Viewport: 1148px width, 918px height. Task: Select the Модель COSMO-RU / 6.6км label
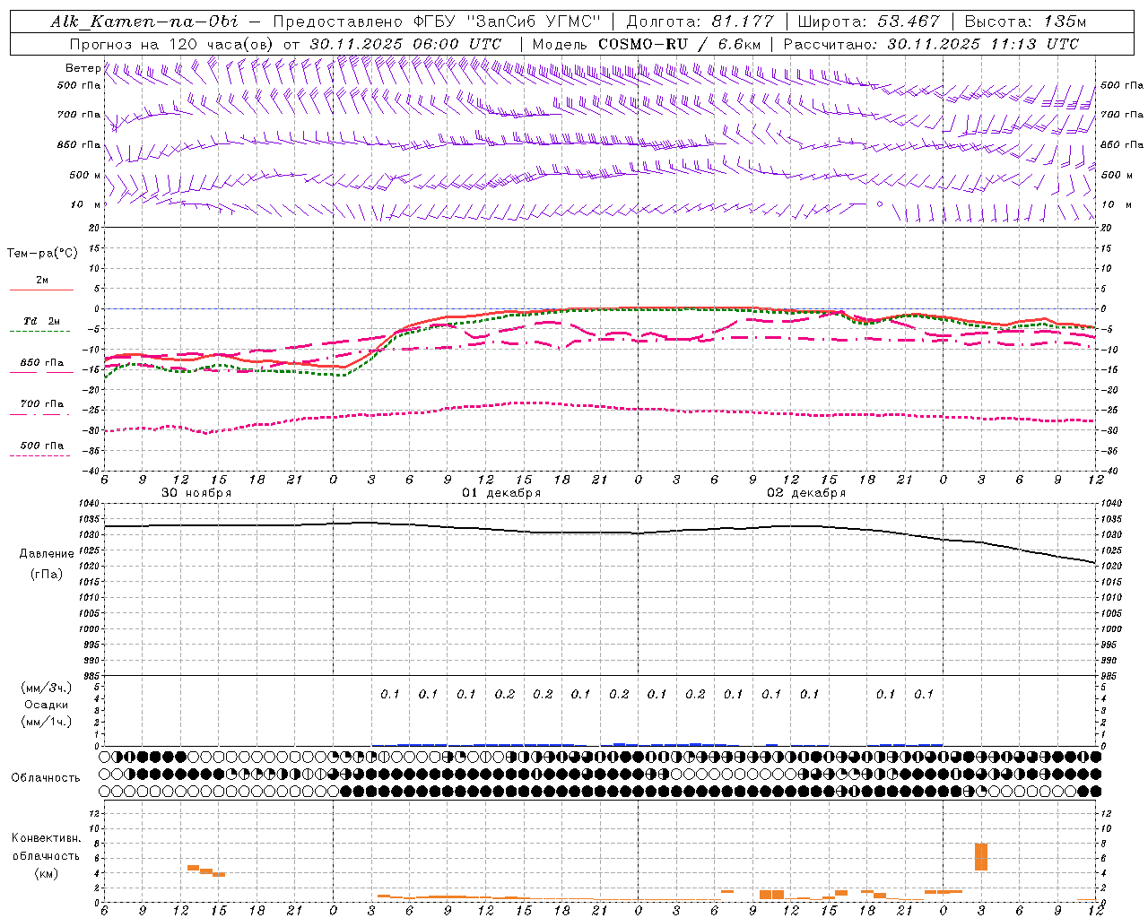click(648, 44)
